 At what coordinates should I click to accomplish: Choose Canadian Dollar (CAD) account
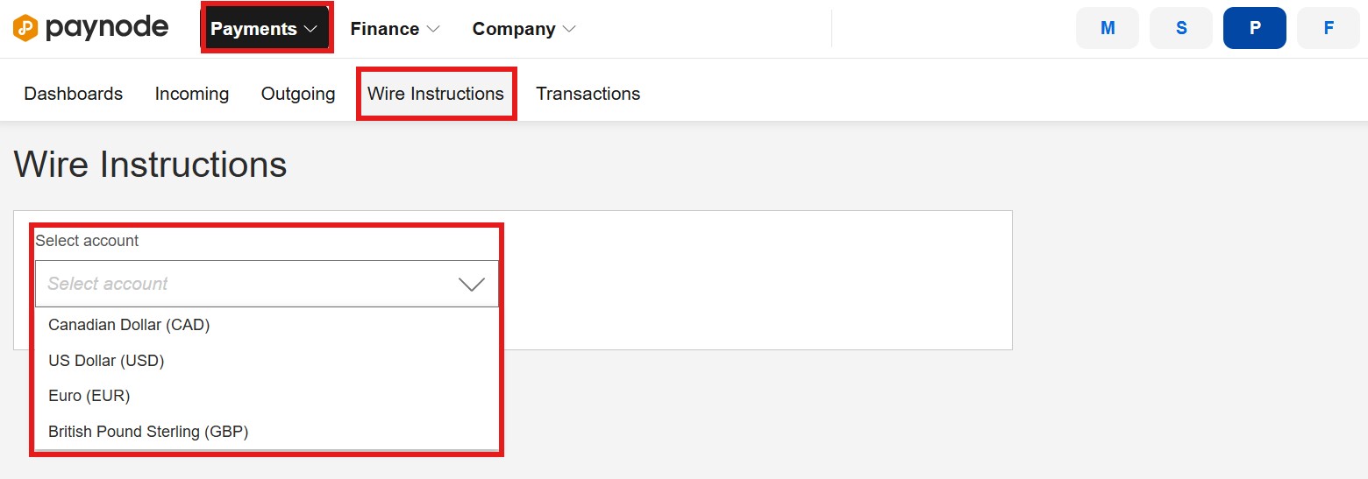click(x=267, y=325)
